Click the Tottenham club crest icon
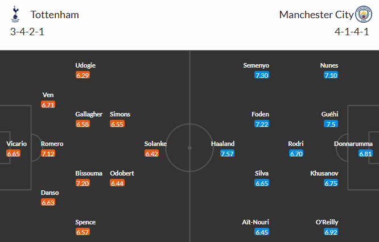 click(15, 14)
